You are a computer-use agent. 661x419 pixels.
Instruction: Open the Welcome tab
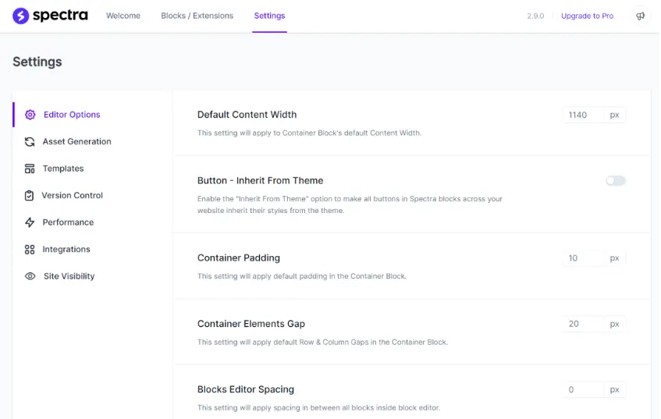click(x=123, y=16)
